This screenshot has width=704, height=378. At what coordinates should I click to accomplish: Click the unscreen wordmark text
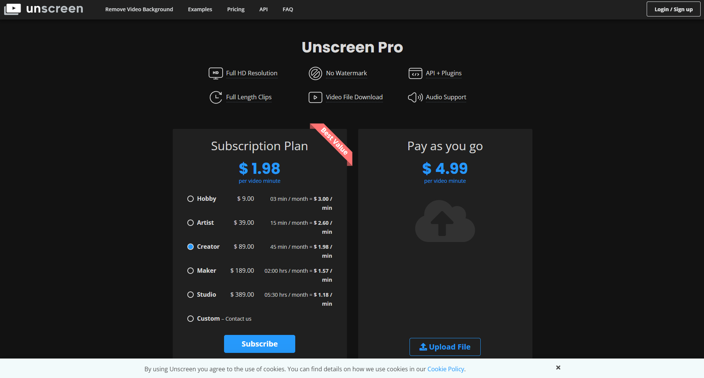(x=55, y=9)
